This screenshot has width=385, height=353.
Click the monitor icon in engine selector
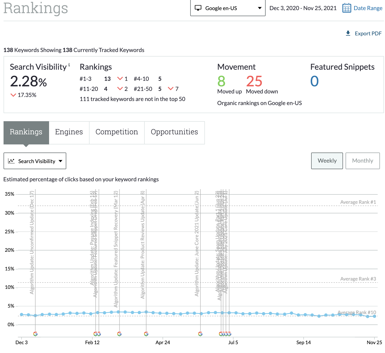[198, 8]
